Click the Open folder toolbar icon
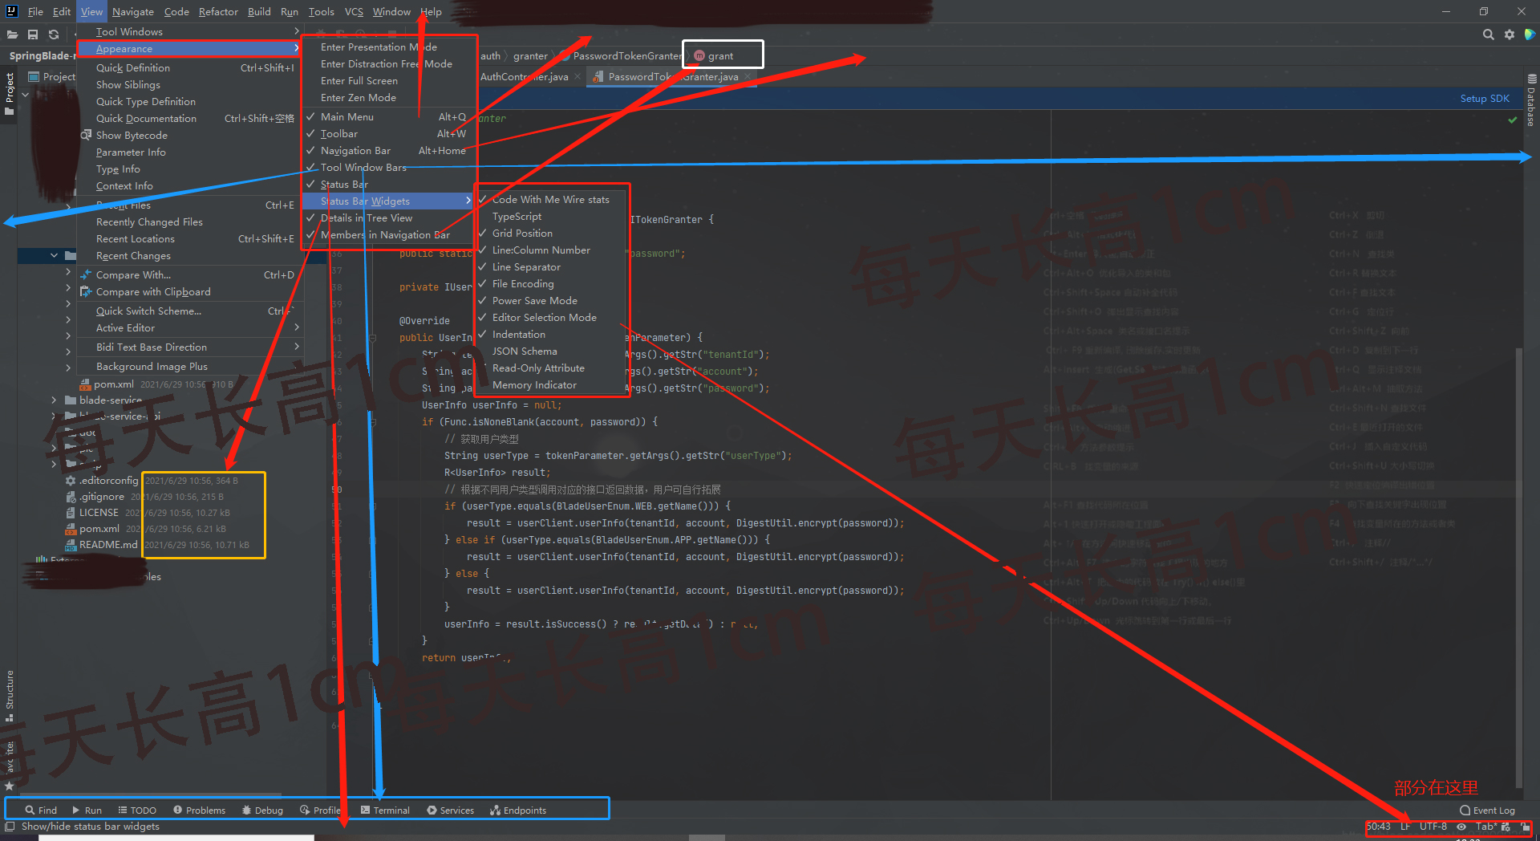This screenshot has height=841, width=1540. 12,35
